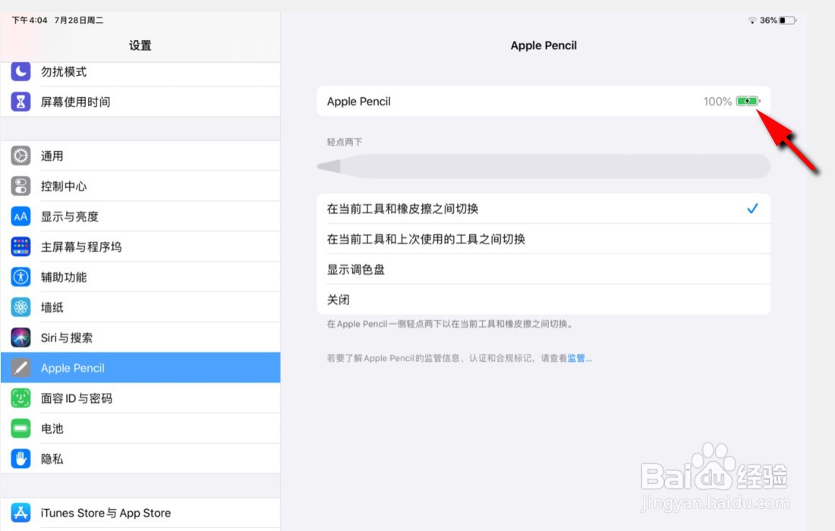Tap the 36% battery percentage text
This screenshot has width=835, height=531.
click(768, 20)
